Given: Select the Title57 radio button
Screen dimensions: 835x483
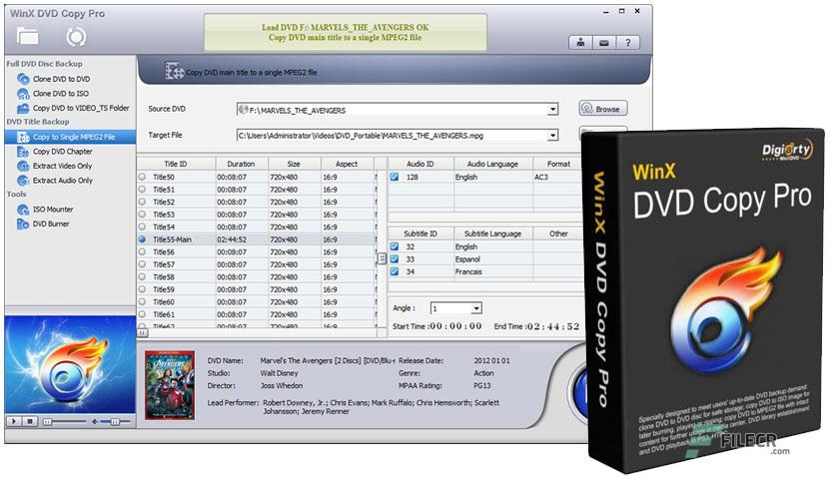Looking at the screenshot, I should coord(142,263).
